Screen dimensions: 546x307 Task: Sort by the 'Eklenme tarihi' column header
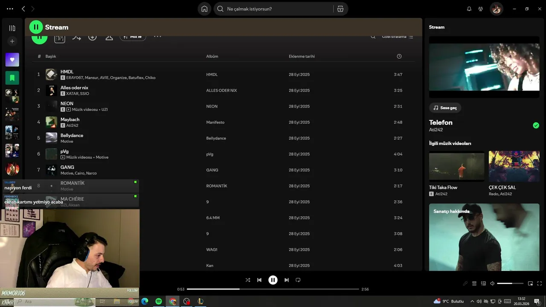[x=302, y=56]
